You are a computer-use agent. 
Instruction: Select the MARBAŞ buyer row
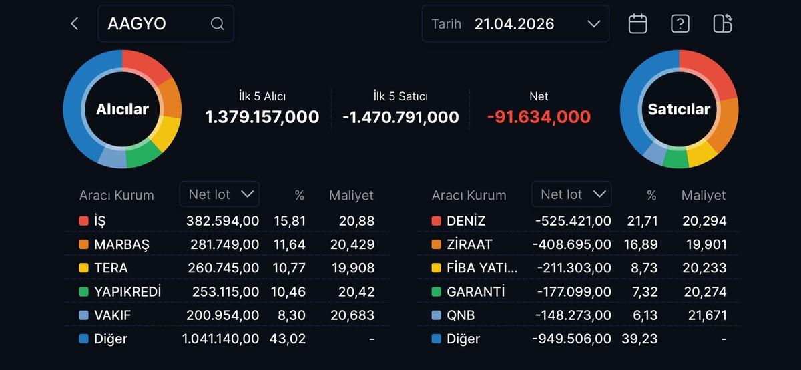point(227,244)
